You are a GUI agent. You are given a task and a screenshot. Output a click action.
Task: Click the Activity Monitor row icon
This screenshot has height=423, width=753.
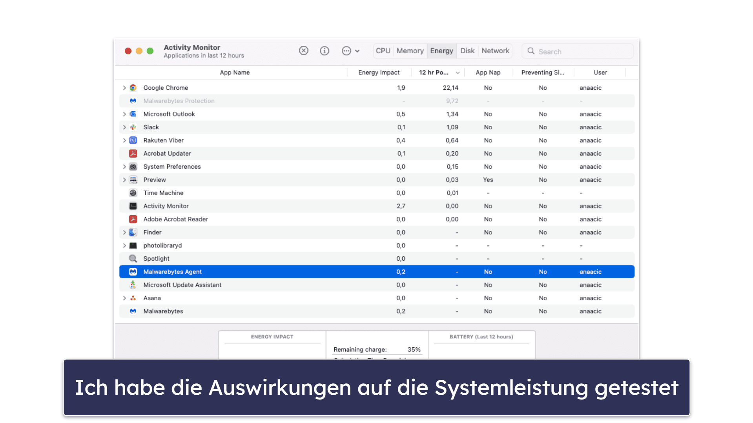(133, 206)
